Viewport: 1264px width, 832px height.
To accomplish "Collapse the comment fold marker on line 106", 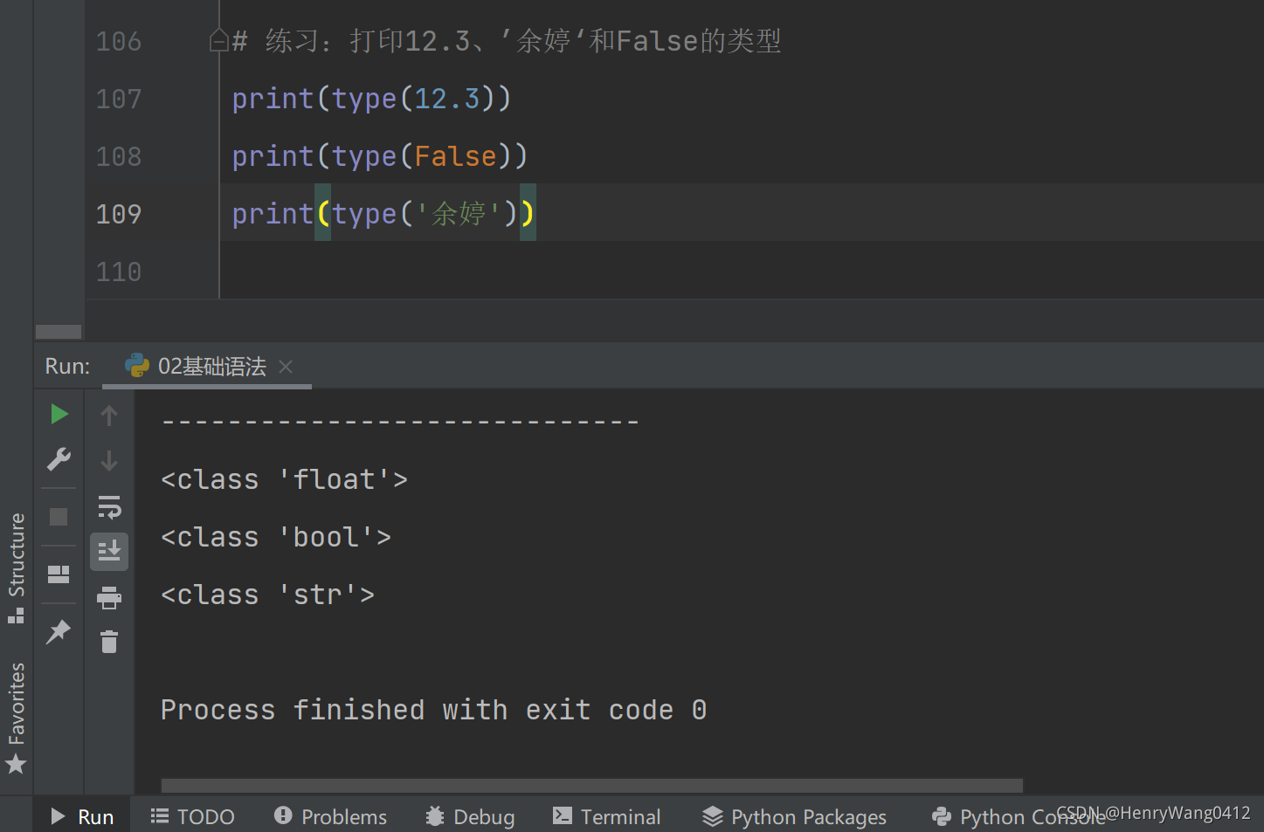I will 218,40.
